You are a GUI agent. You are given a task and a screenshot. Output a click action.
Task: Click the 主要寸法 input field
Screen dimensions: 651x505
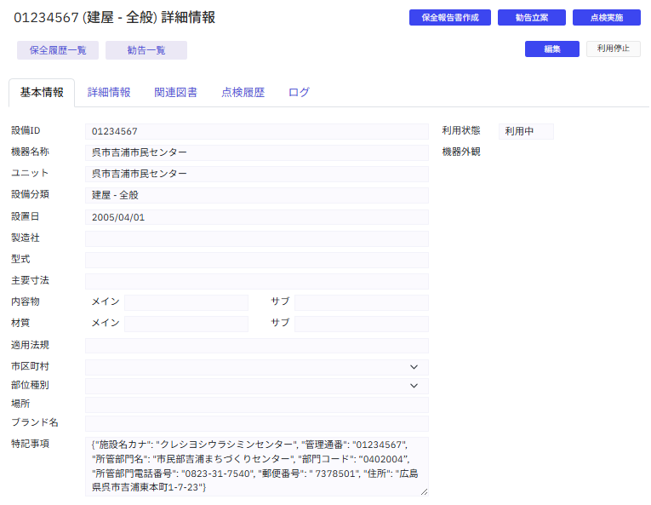pos(257,281)
